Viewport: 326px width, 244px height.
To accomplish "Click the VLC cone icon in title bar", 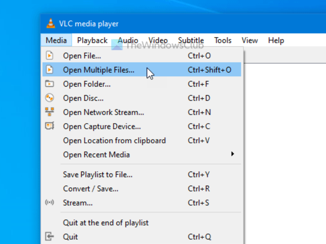I will point(50,23).
